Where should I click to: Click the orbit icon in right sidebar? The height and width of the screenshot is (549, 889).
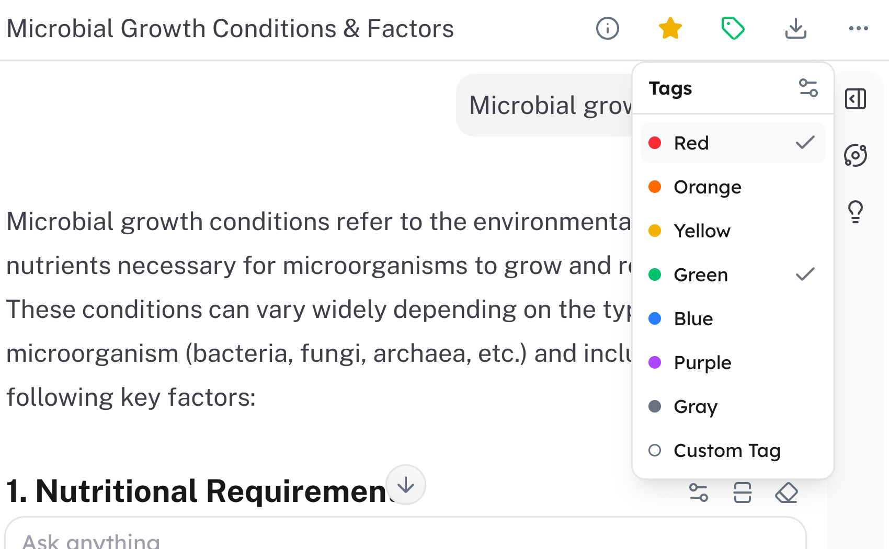point(856,155)
